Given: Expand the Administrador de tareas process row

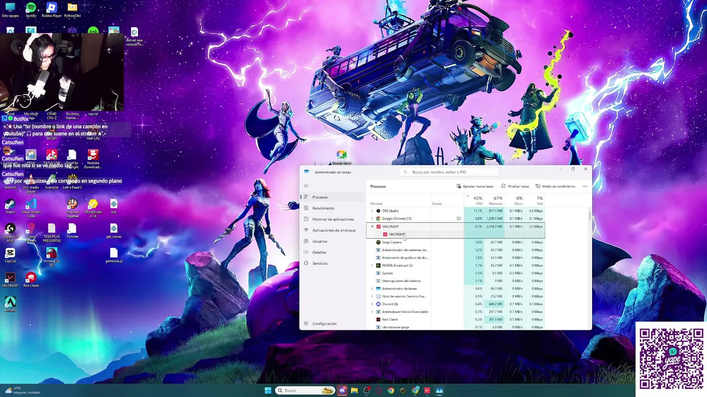Looking at the screenshot, I should click(372, 288).
